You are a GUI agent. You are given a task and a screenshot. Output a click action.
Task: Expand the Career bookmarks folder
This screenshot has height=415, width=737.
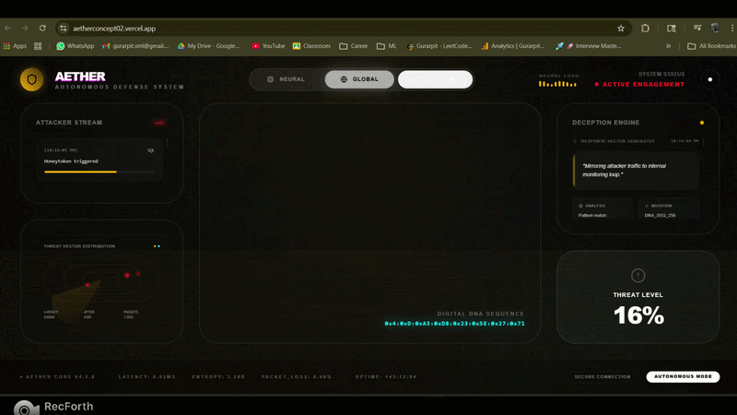(x=354, y=46)
